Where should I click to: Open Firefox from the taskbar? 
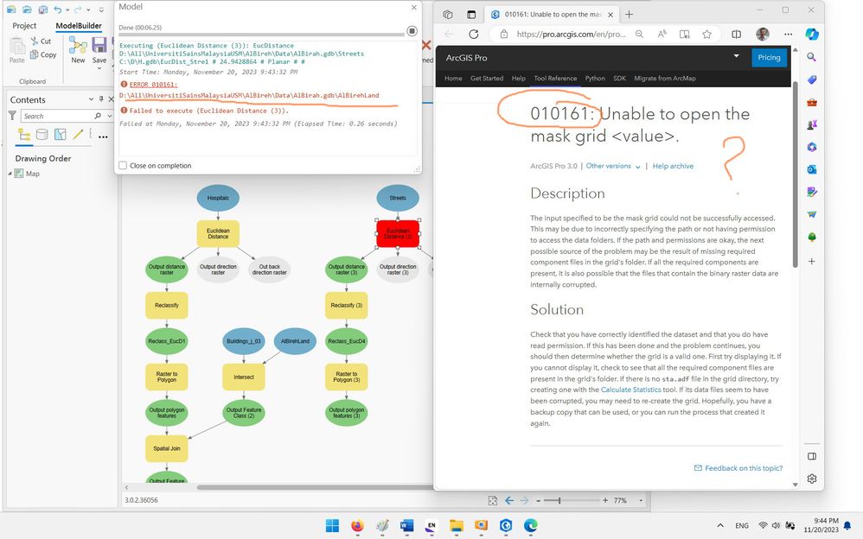pyautogui.click(x=357, y=526)
